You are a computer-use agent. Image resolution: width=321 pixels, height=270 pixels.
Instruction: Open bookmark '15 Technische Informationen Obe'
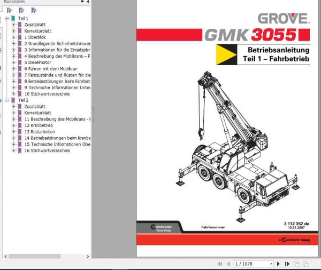pyautogui.click(x=57, y=145)
